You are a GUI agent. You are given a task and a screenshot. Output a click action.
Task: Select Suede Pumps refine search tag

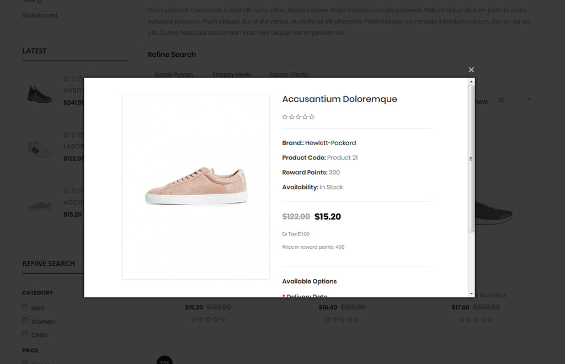click(174, 74)
